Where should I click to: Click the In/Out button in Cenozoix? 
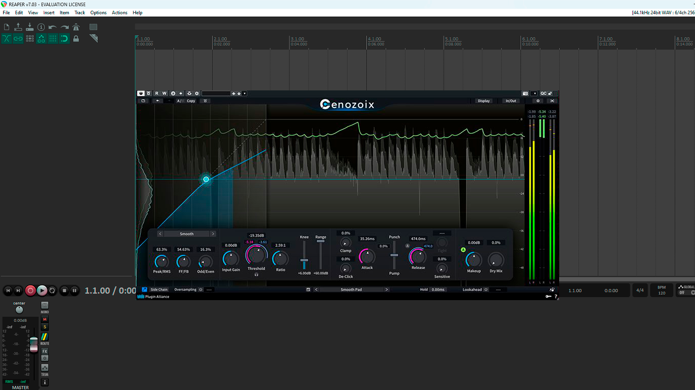[511, 101]
